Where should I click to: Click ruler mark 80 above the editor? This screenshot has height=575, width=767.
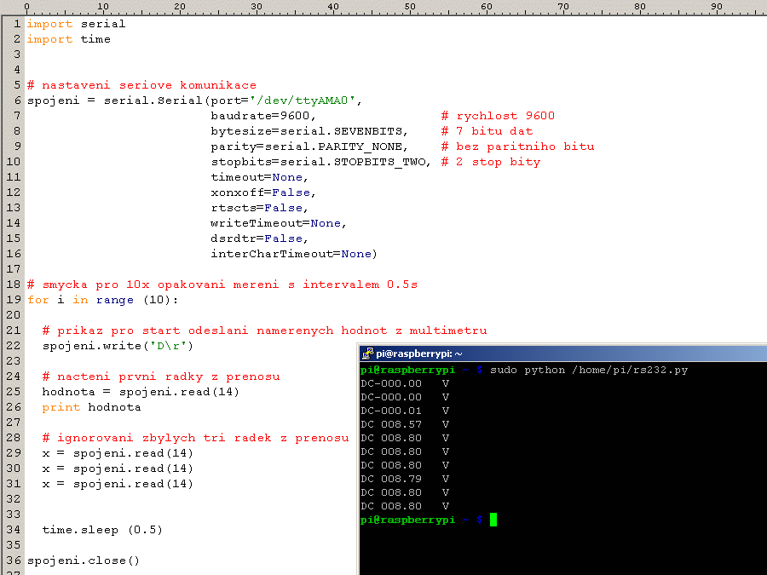pos(640,6)
